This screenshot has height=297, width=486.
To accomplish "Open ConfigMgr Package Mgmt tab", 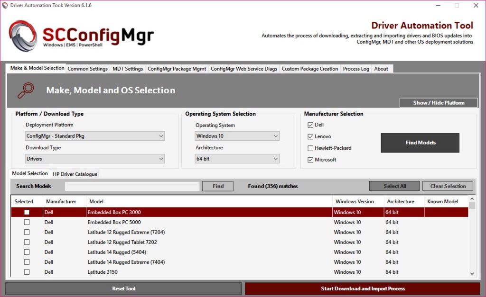I will point(177,69).
